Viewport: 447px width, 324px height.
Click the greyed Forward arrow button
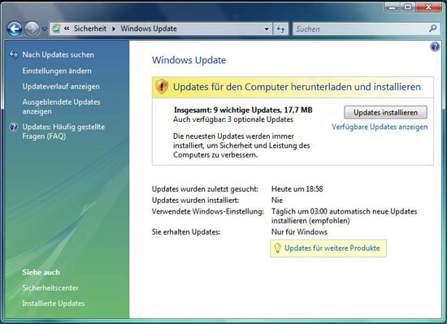pyautogui.click(x=32, y=28)
